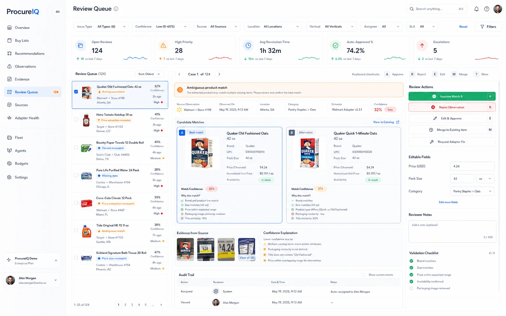Screen dimensions: 506x316
Task: Open the Source filter dropdown
Action: point(217,26)
